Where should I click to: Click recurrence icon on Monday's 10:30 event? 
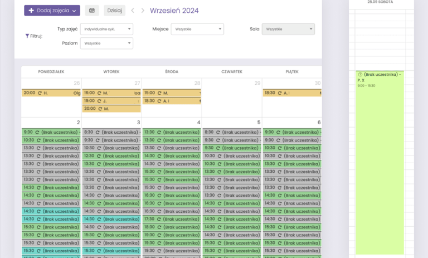coord(38,140)
